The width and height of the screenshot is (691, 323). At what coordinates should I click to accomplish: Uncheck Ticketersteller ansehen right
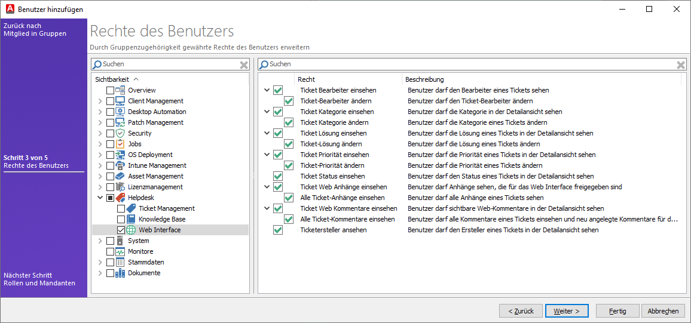(x=277, y=230)
